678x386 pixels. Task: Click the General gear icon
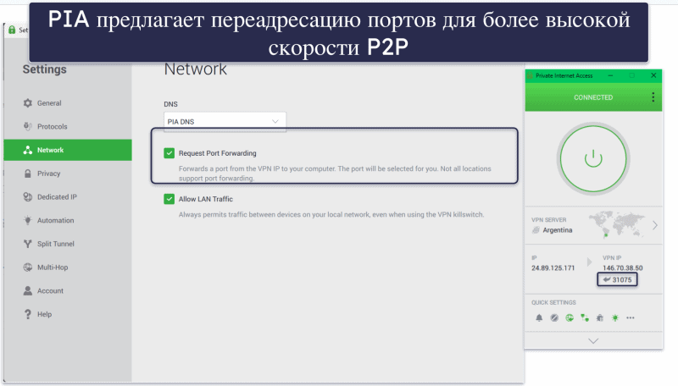pos(28,103)
